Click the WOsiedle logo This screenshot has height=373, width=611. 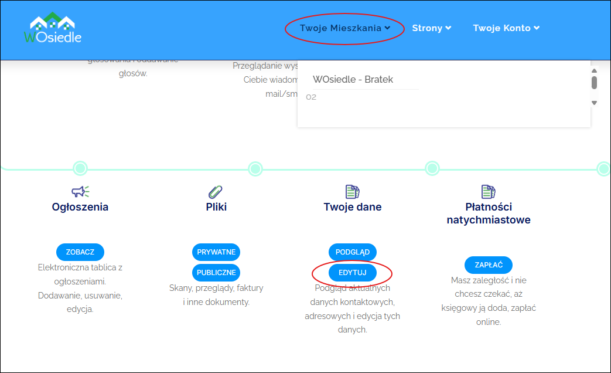(x=53, y=29)
